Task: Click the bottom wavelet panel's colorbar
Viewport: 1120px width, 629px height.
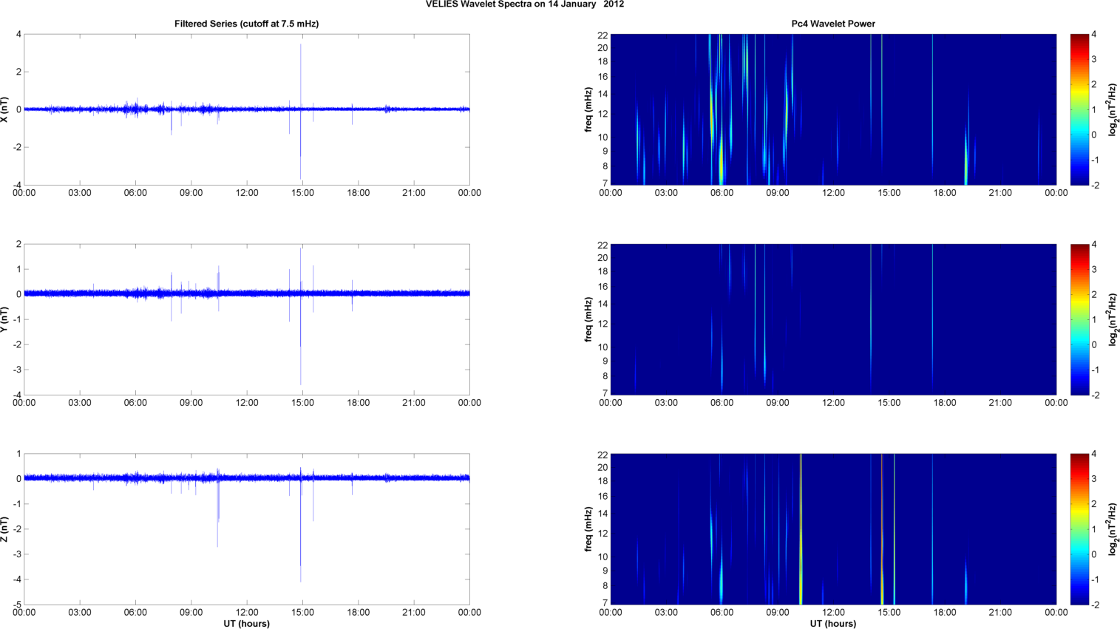Action: pyautogui.click(x=1079, y=529)
